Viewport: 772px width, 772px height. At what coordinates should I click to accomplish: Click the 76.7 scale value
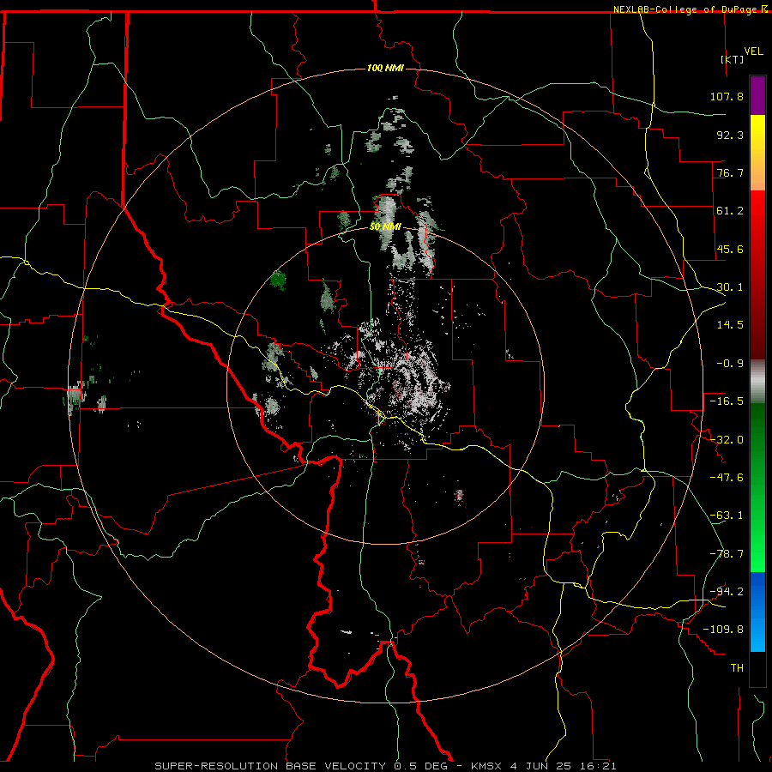[x=730, y=172]
